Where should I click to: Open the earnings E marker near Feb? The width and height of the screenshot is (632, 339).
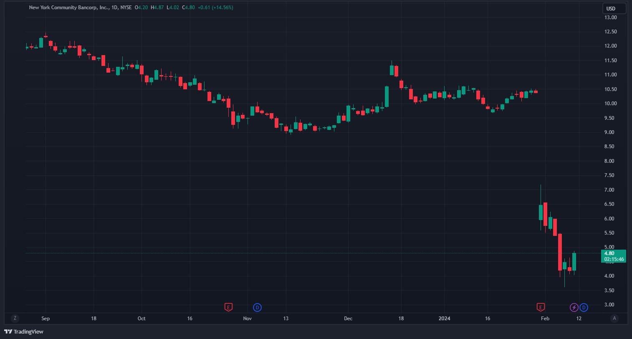pos(541,308)
